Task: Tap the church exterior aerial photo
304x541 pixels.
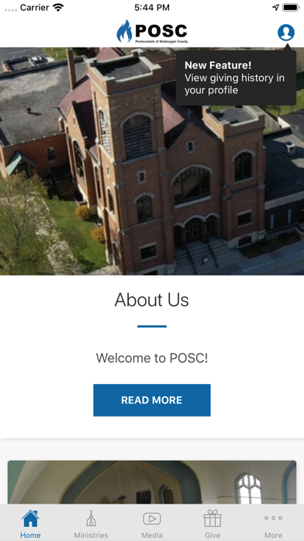Action: [x=152, y=161]
